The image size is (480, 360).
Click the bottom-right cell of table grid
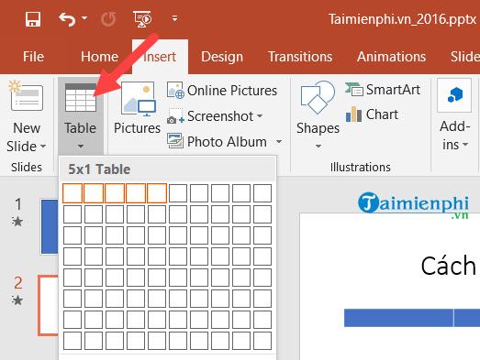(262, 341)
